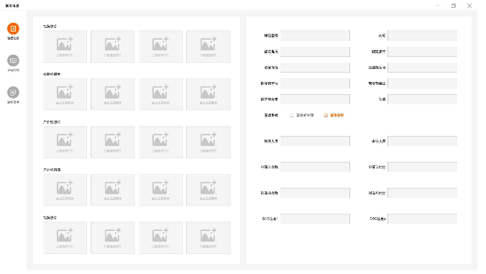
Task: Focus eighth-row right input field in form
Action: click(422, 193)
